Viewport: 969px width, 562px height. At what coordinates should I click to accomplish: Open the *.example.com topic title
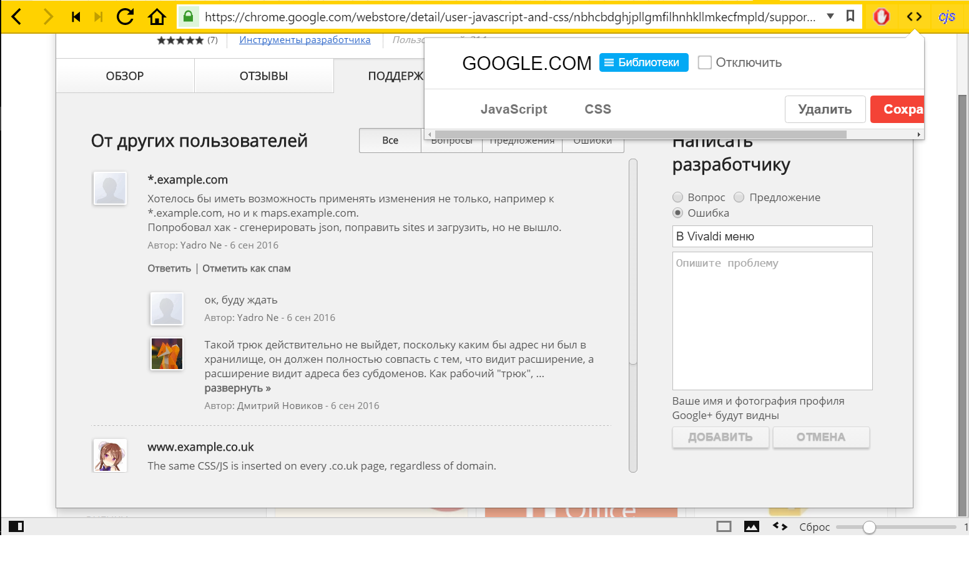188,180
